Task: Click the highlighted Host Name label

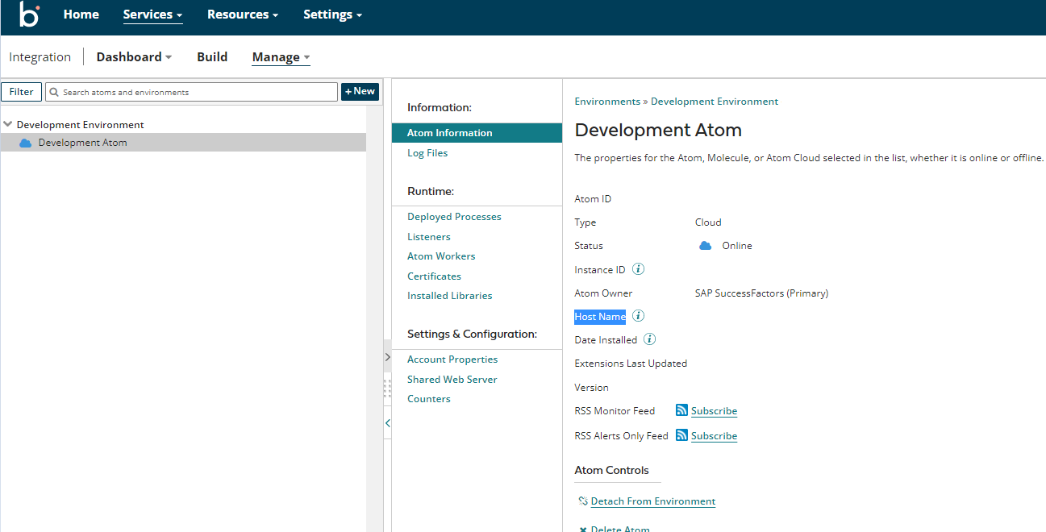Action: (x=600, y=317)
